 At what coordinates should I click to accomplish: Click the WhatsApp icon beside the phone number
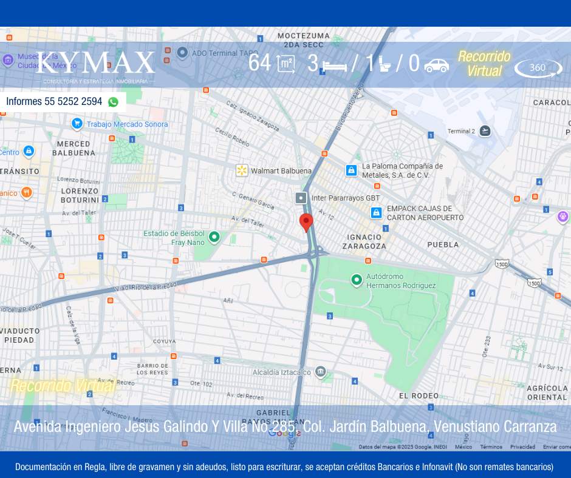[113, 102]
